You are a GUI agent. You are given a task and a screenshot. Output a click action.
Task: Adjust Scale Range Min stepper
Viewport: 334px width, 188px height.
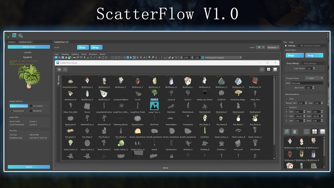click(306, 103)
